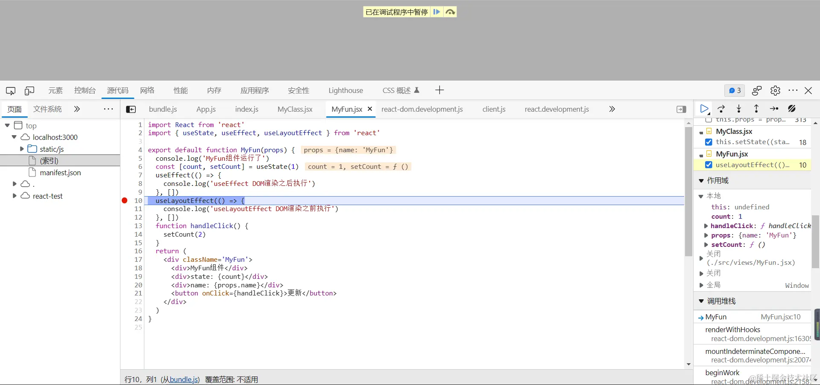
Task: Resume script from paused overlay banner
Action: point(436,12)
